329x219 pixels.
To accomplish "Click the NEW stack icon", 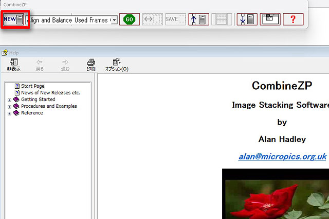I will coord(14,19).
